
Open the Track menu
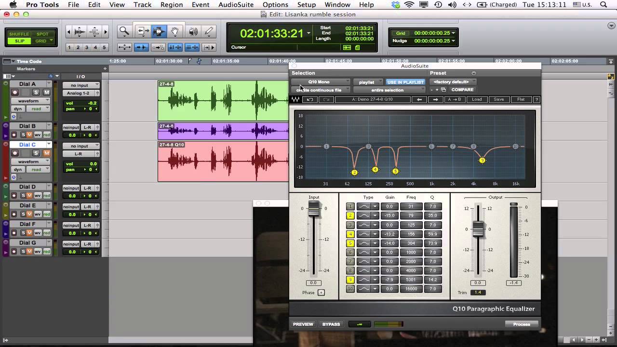click(142, 5)
